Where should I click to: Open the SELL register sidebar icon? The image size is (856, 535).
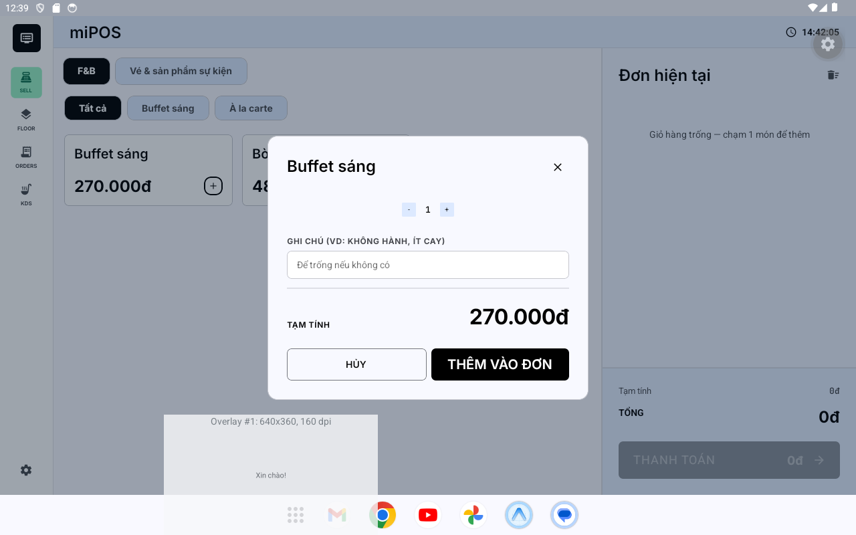click(x=26, y=82)
